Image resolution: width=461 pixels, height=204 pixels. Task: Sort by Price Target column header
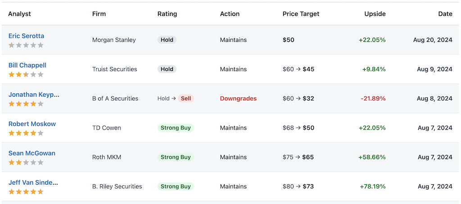[x=301, y=14]
